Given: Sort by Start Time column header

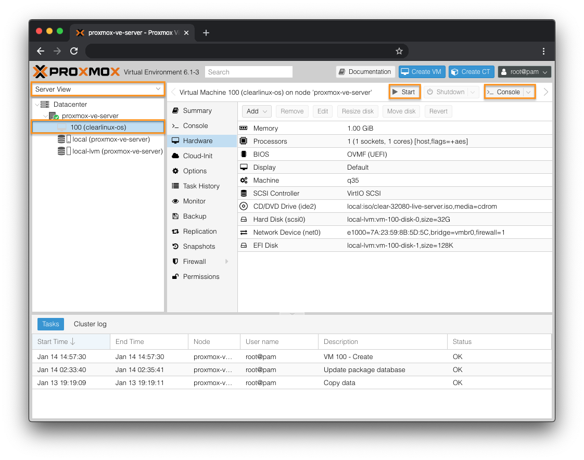Looking at the screenshot, I should point(71,342).
